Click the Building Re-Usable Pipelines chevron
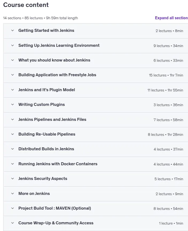 tap(13, 134)
